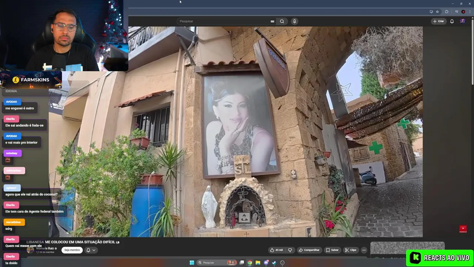Click chat message 'sdrg' from marcelinhoz
The width and height of the screenshot is (474, 267).
(x=9, y=229)
